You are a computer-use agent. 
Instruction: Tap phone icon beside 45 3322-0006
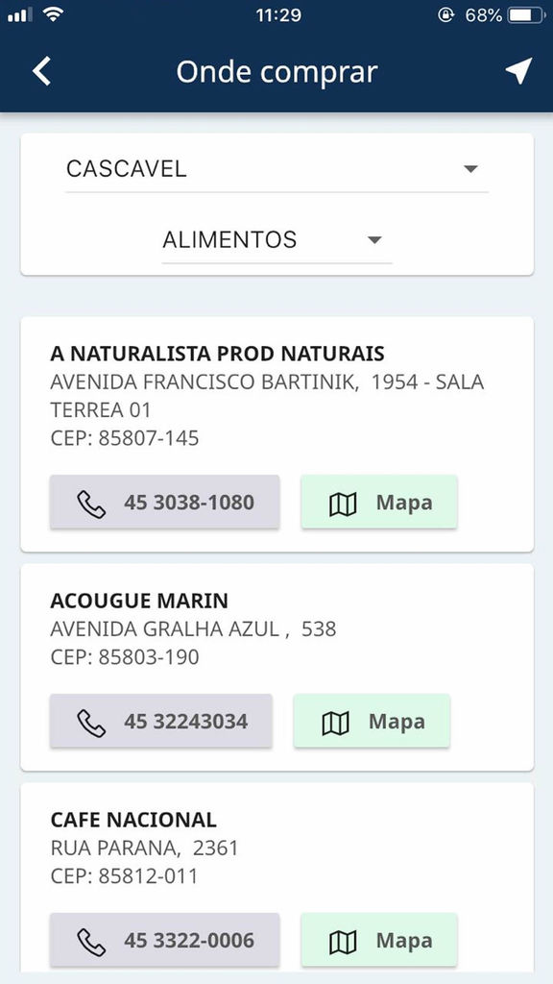click(91, 942)
